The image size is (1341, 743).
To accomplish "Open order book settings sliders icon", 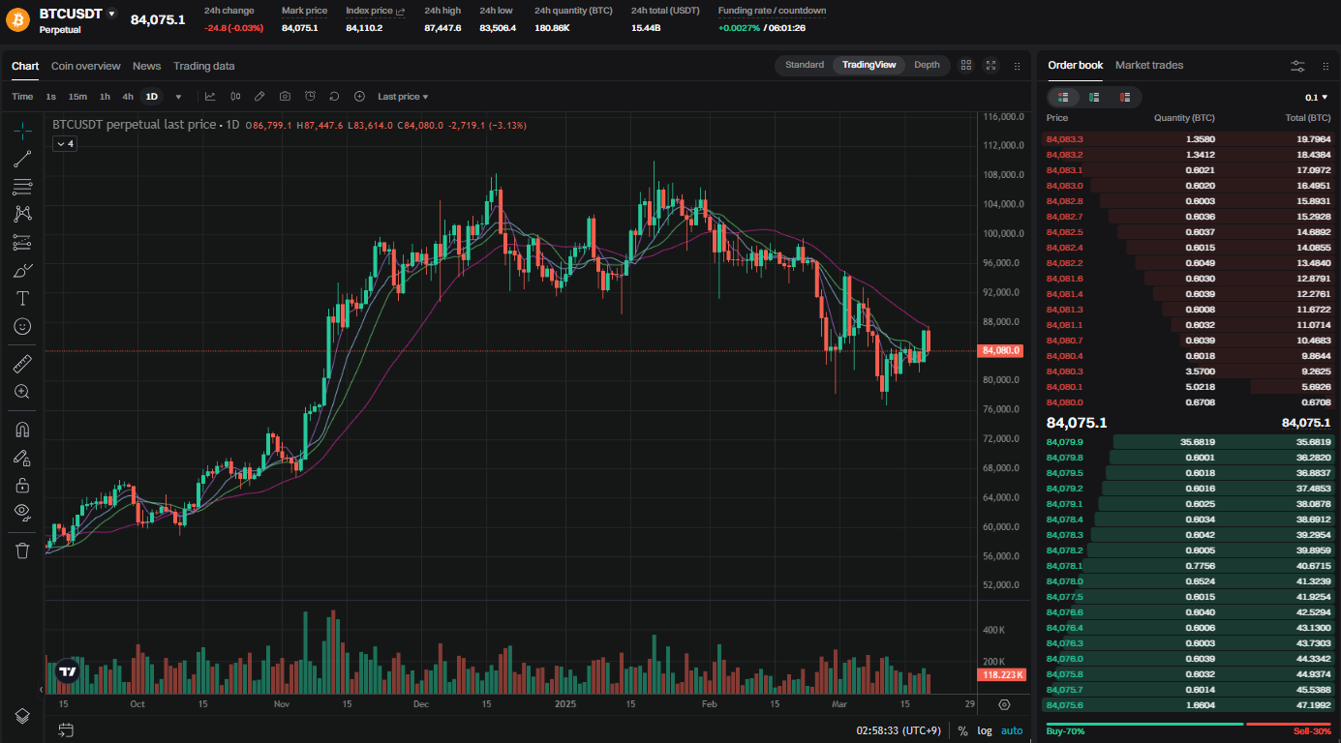I will tap(1297, 66).
